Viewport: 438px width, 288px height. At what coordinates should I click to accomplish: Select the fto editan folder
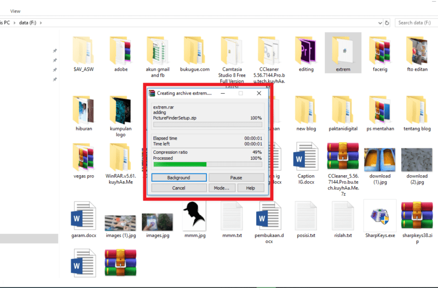coord(417,54)
